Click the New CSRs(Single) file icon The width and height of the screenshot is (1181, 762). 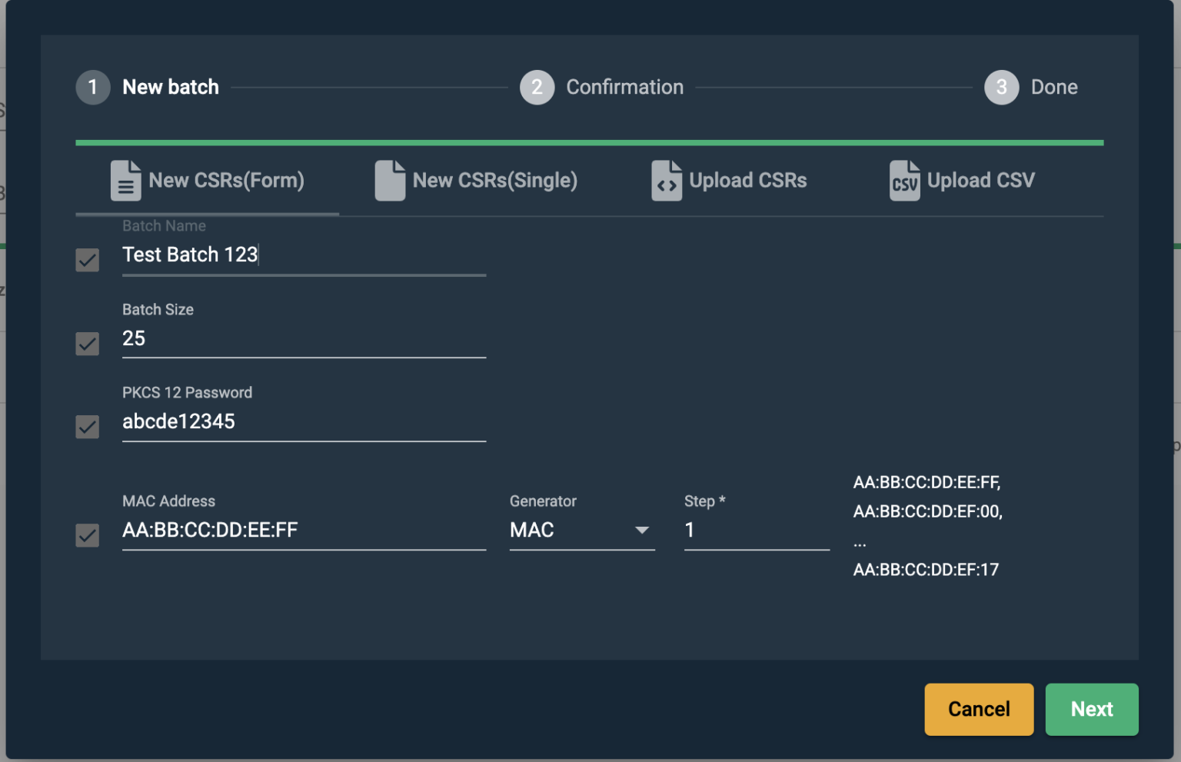[390, 181]
